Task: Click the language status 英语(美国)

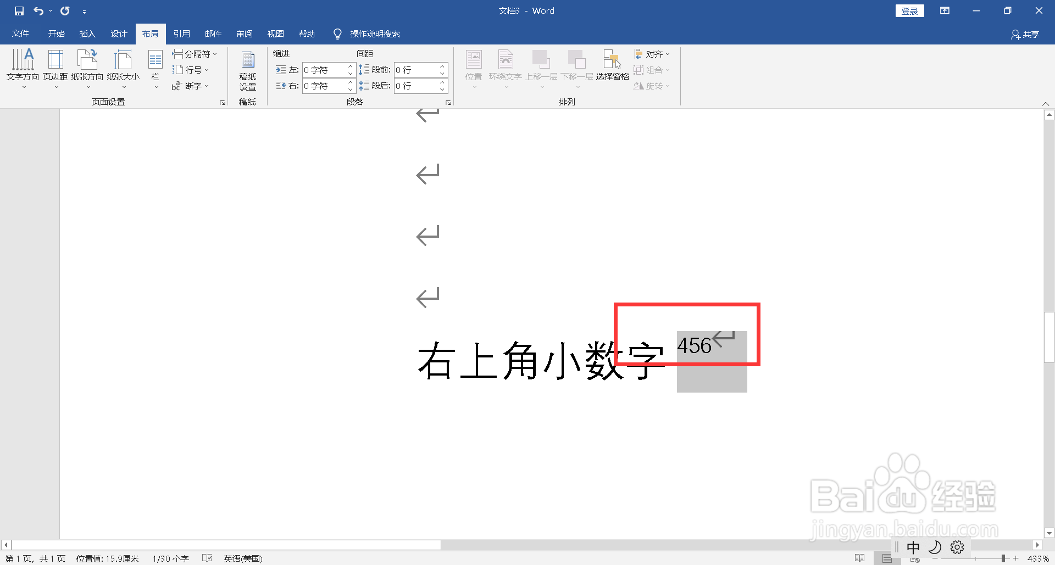Action: (x=243, y=558)
